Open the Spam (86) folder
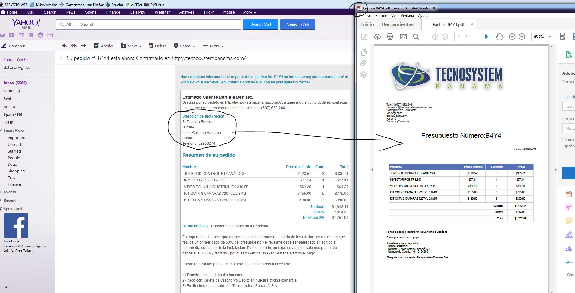This screenshot has width=575, height=293. pyautogui.click(x=13, y=114)
